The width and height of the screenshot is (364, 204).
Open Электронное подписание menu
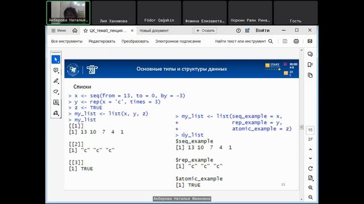click(178, 41)
